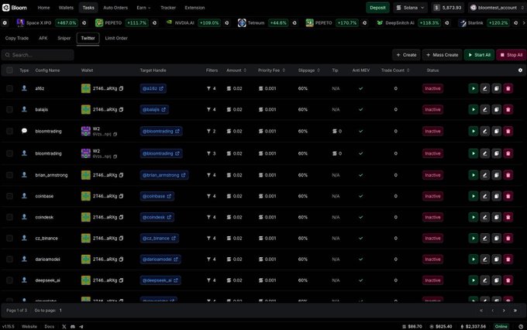Open the Solana network dropdown
Screen dimensions: 527x330
pyautogui.click(x=411, y=8)
